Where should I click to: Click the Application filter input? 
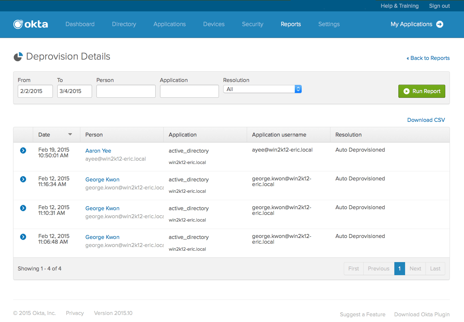[189, 91]
